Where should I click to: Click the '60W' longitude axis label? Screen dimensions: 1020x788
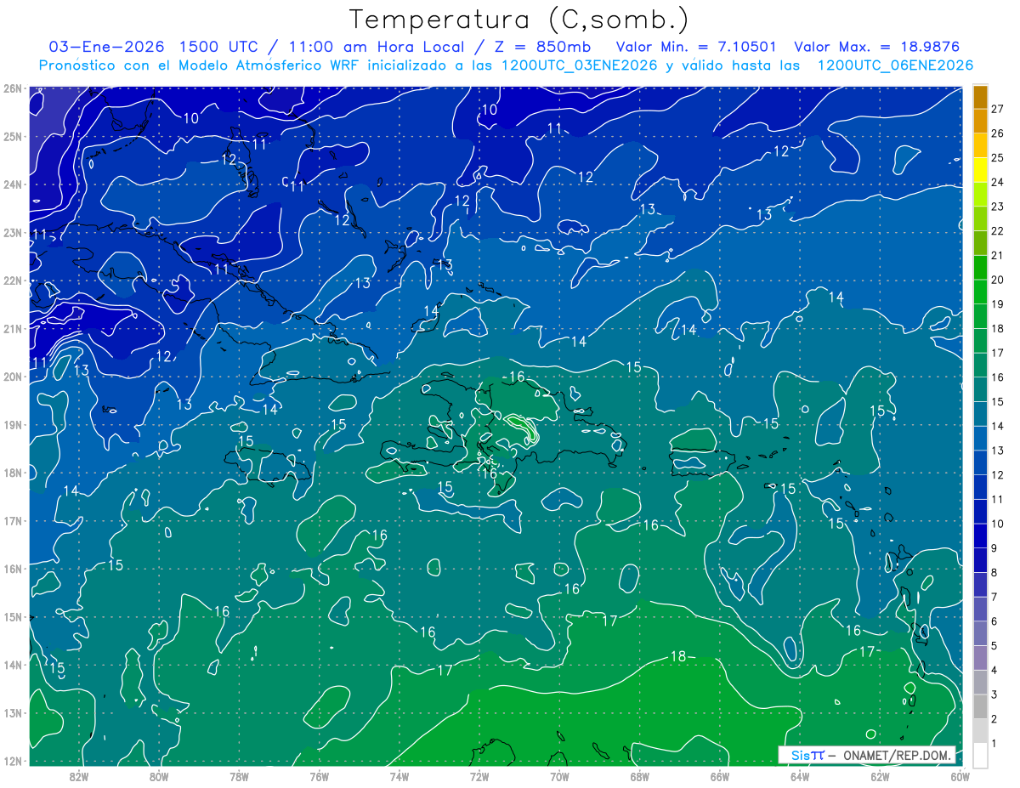960,776
